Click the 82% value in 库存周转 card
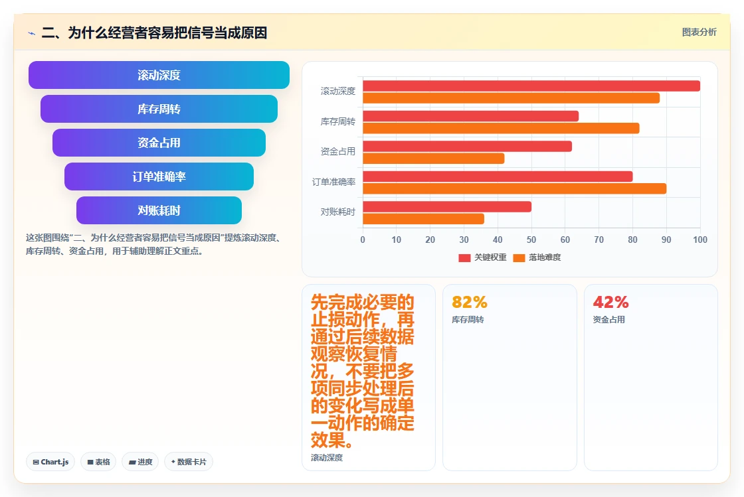This screenshot has width=744, height=497. 469,302
